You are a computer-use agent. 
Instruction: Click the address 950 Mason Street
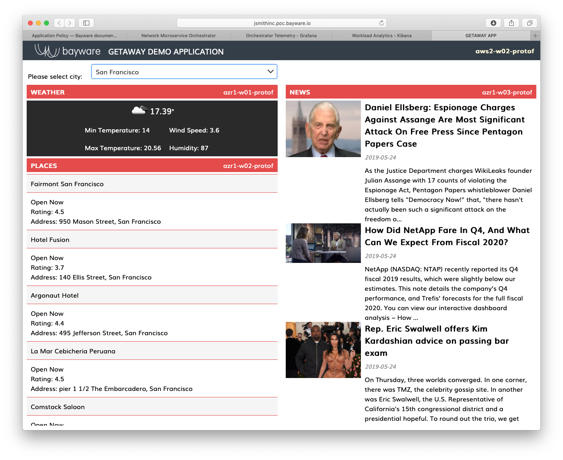(x=96, y=222)
